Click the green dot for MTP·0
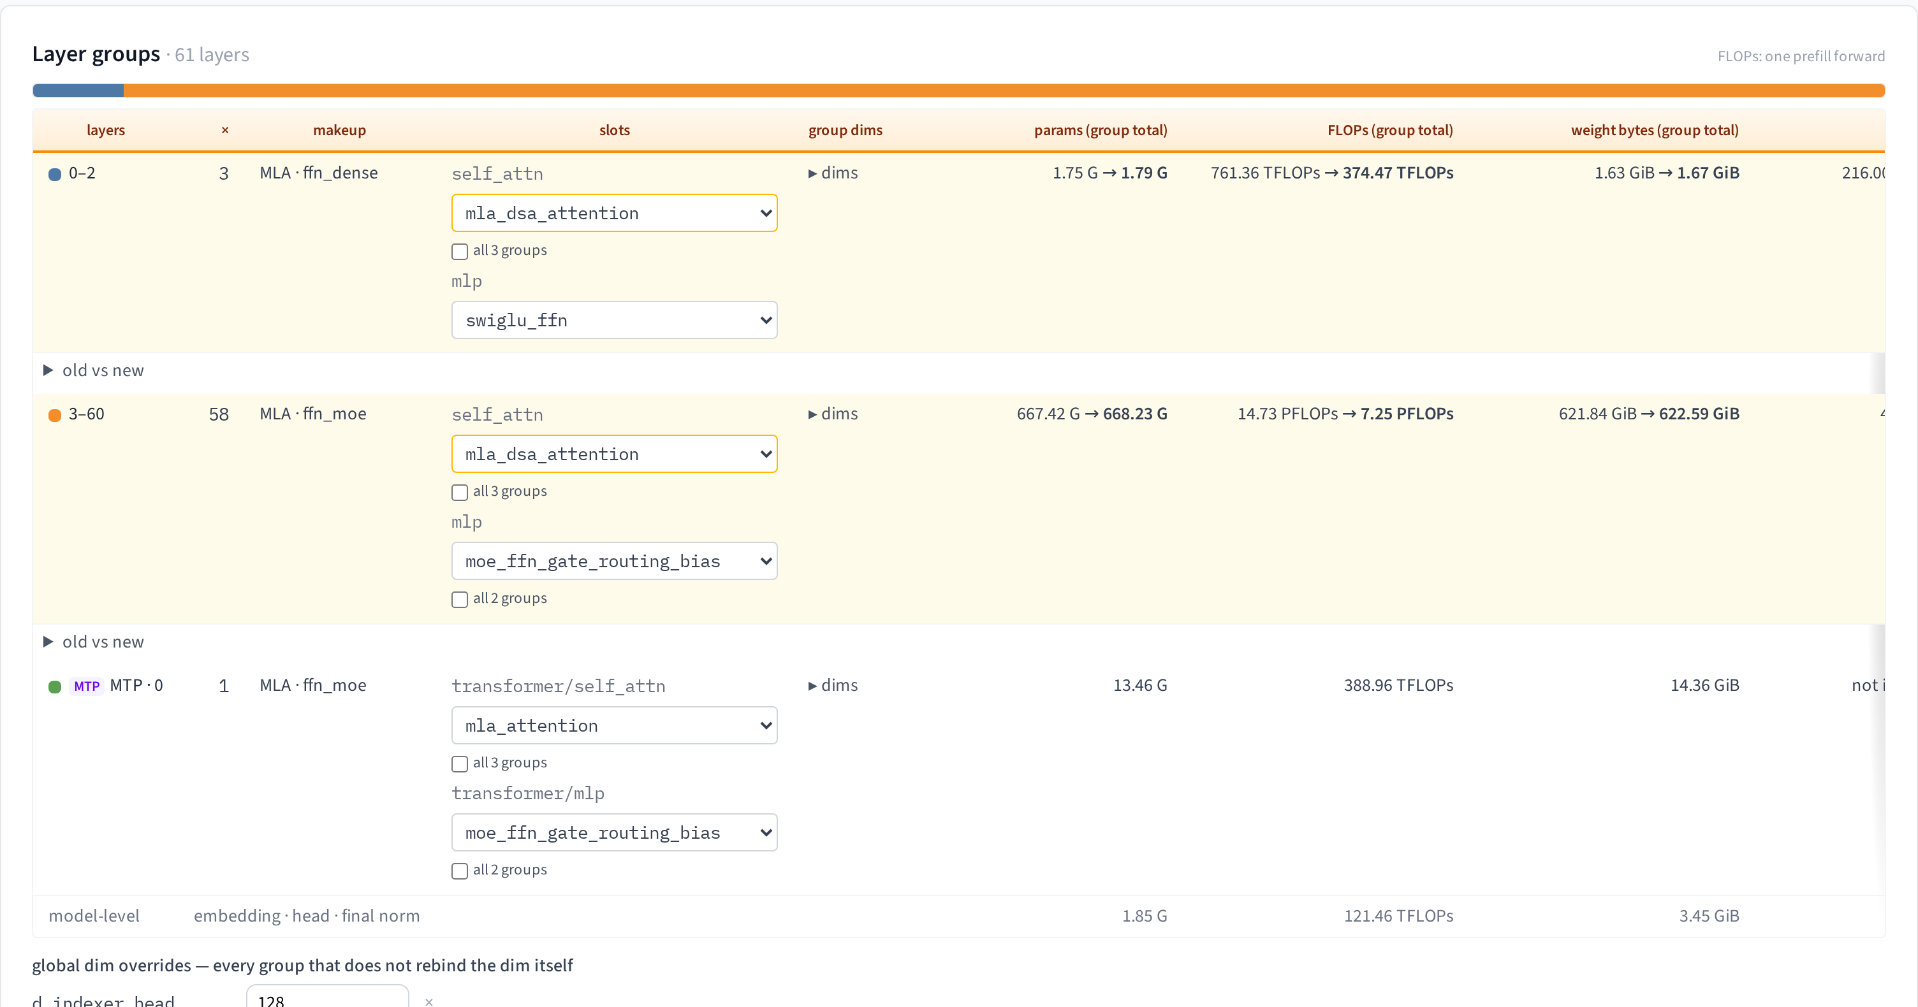The height and width of the screenshot is (1007, 1918). tap(54, 688)
